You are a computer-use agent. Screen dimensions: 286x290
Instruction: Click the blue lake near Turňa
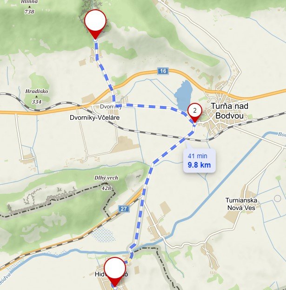coord(183,95)
